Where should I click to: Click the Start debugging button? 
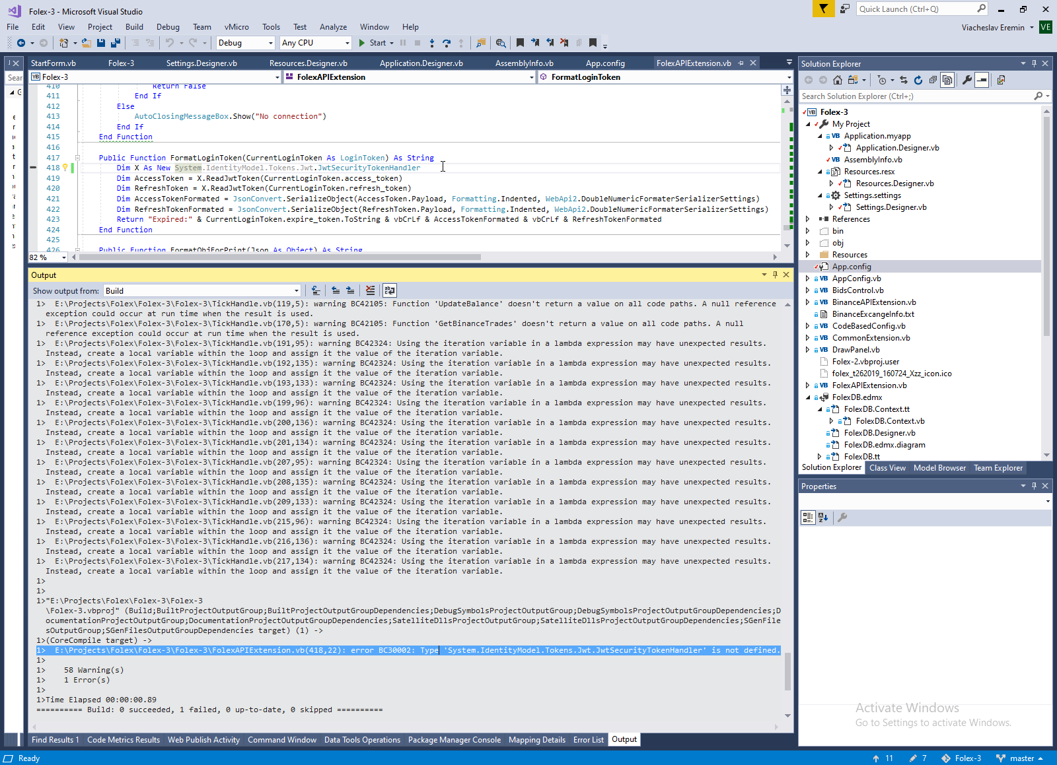coord(373,43)
